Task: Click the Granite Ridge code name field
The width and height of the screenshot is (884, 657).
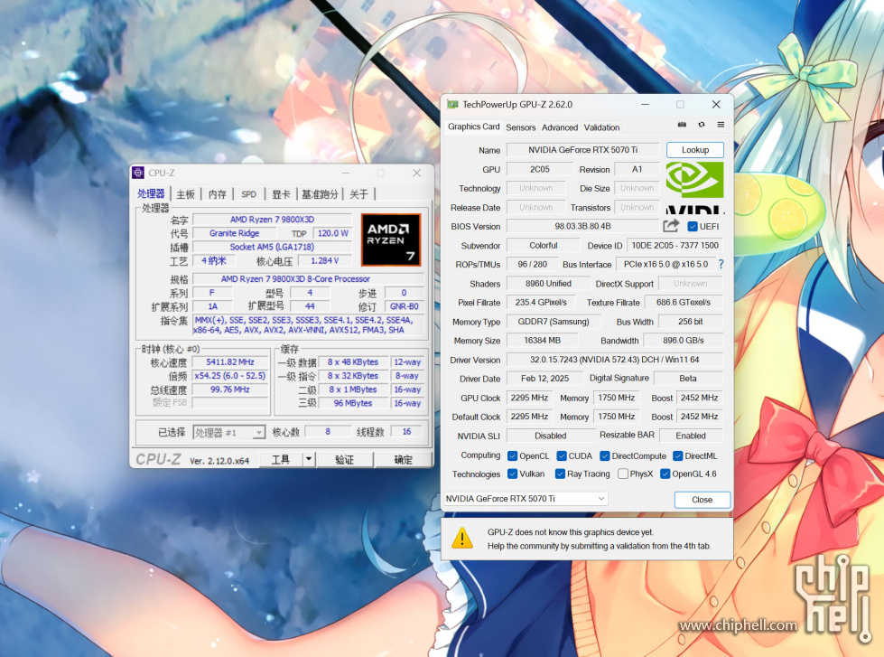Action: tap(234, 233)
